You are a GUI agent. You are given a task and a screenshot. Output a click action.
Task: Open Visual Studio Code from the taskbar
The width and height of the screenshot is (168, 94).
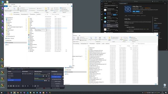click(27, 93)
